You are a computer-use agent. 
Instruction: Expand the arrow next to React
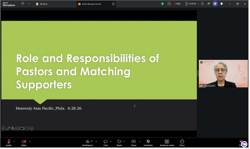(x=124, y=142)
